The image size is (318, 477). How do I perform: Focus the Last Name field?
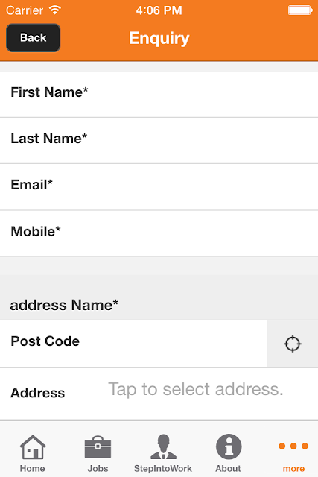pyautogui.click(x=159, y=141)
